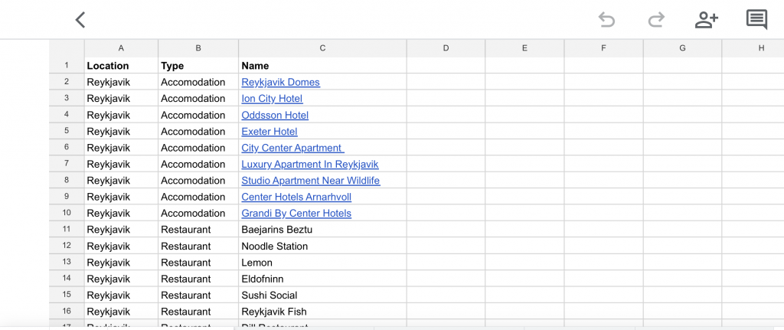Select column E header
The height and width of the screenshot is (330, 784).
coord(524,48)
